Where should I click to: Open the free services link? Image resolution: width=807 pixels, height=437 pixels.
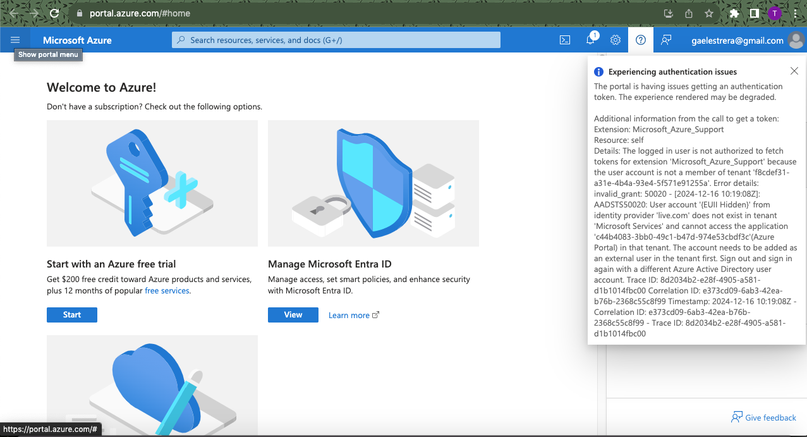(167, 291)
